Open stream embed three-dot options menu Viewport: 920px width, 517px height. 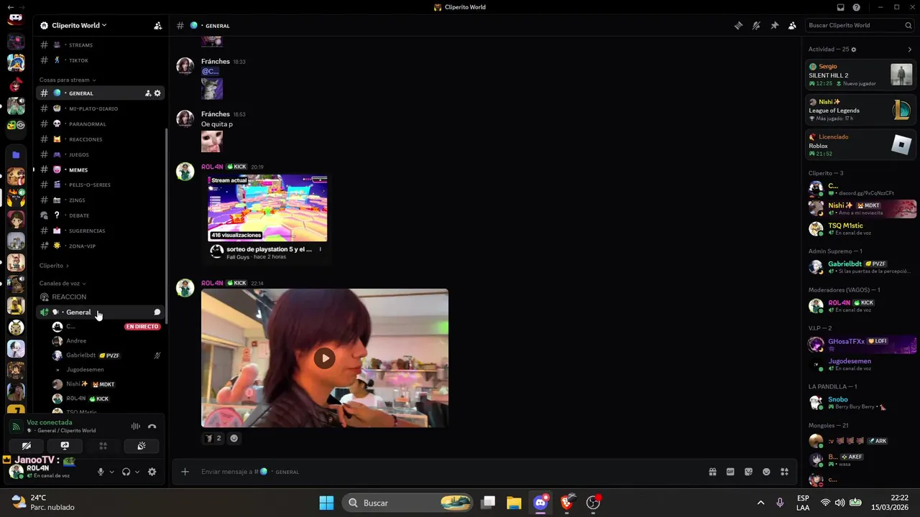click(x=321, y=250)
